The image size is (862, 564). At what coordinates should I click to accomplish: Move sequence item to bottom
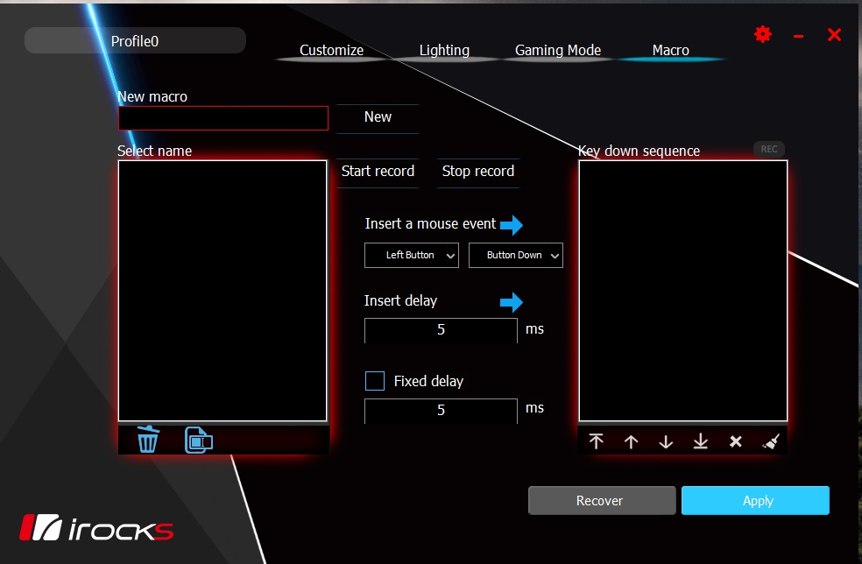(701, 441)
